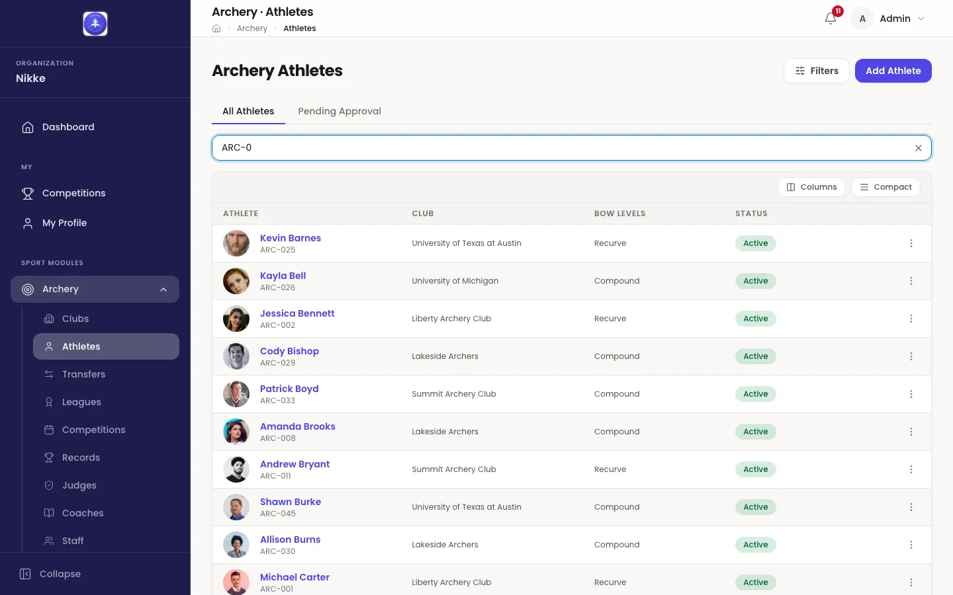
Task: Select Athletes in sidebar
Action: [106, 346]
